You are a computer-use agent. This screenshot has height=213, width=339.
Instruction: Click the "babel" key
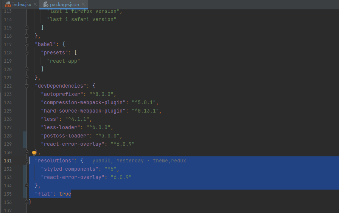pyautogui.click(x=45, y=45)
